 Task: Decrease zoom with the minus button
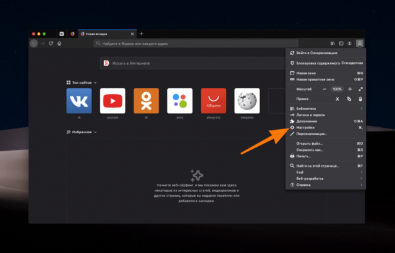325,89
